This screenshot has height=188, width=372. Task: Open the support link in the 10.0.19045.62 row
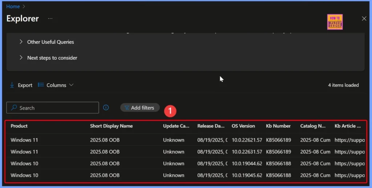pyautogui.click(x=349, y=175)
